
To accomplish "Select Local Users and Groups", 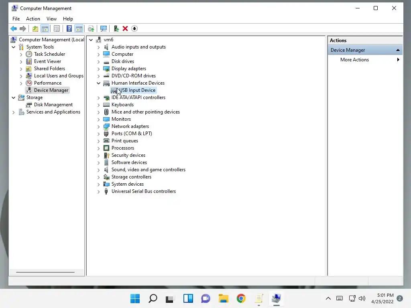I will (59, 76).
